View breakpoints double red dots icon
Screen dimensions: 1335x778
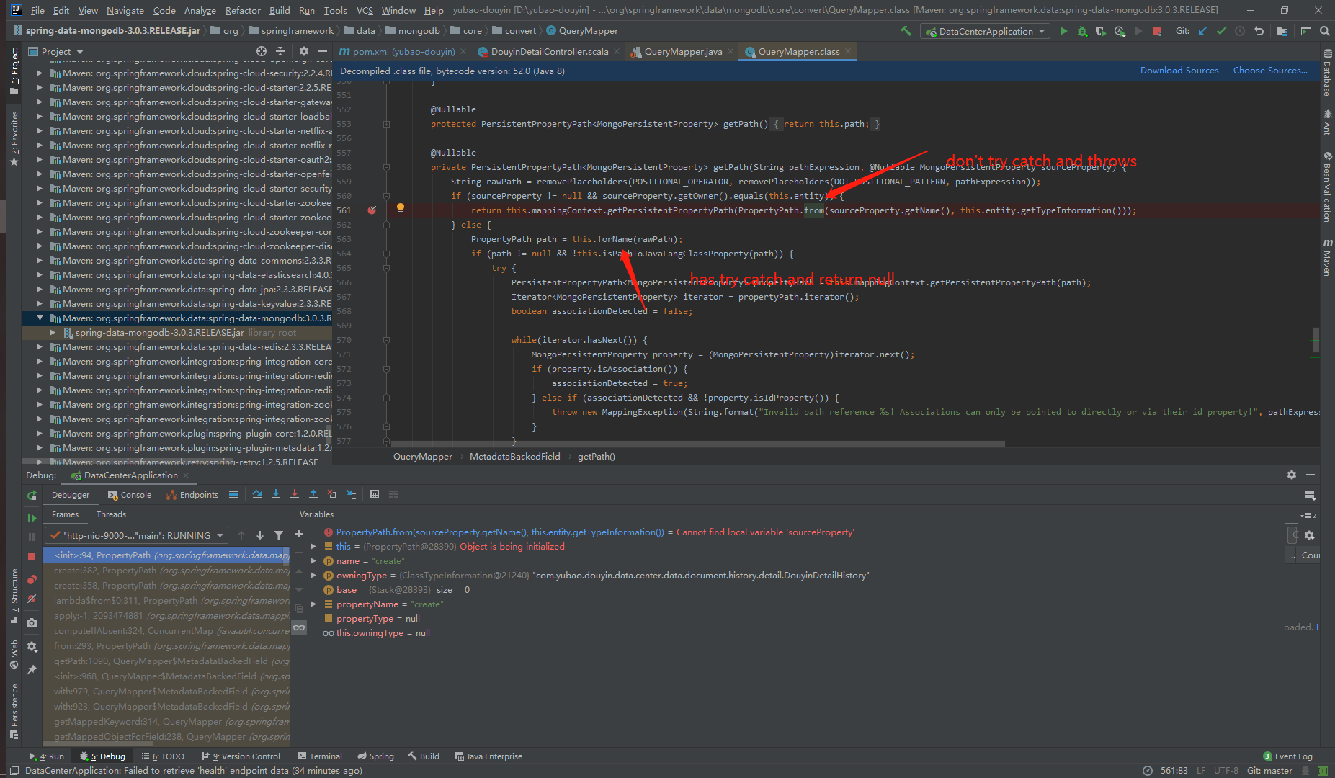(32, 579)
